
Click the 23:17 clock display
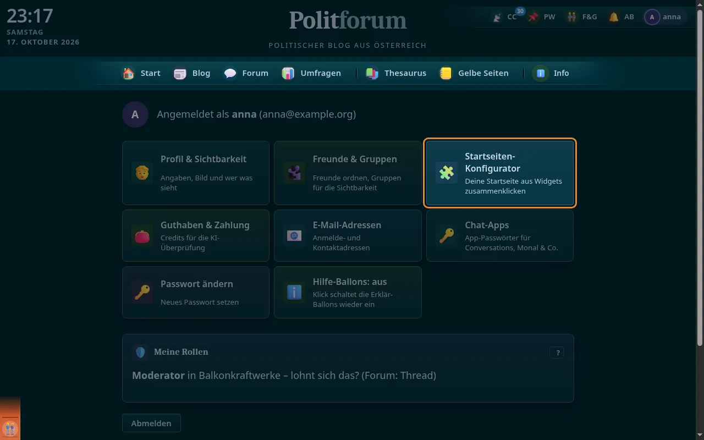(x=30, y=16)
